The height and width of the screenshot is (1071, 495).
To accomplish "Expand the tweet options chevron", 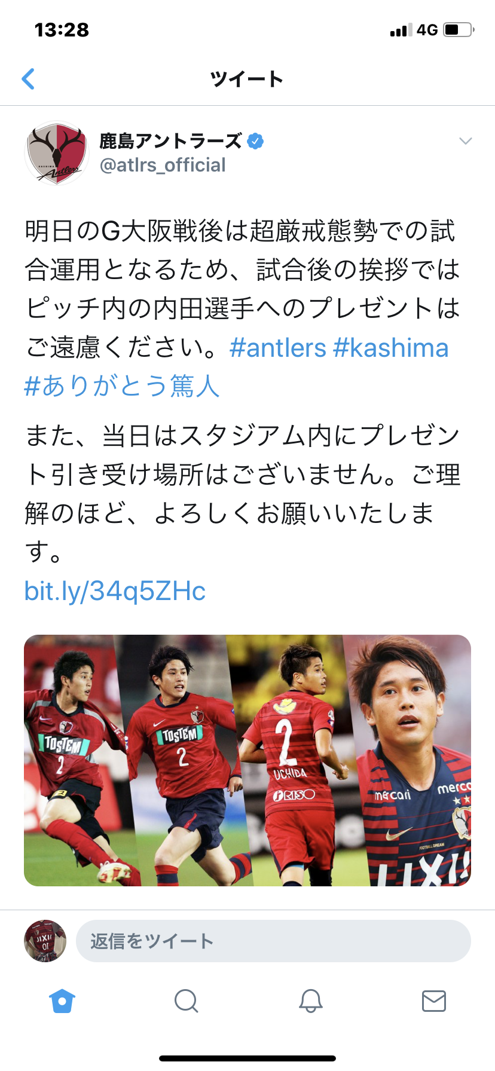I will tap(465, 141).
